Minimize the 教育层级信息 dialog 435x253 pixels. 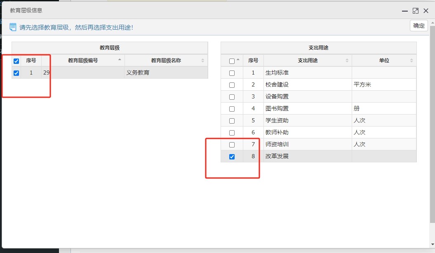pyautogui.click(x=405, y=11)
